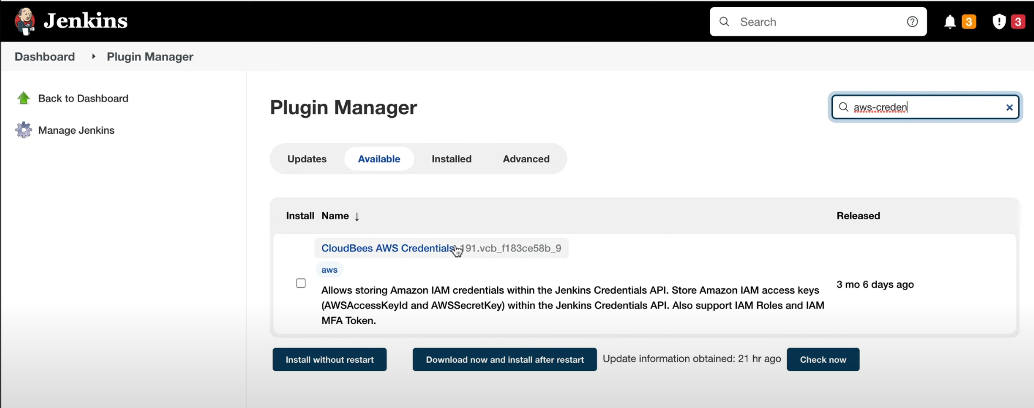Open Plugin Manager breadcrumb

pyautogui.click(x=150, y=57)
